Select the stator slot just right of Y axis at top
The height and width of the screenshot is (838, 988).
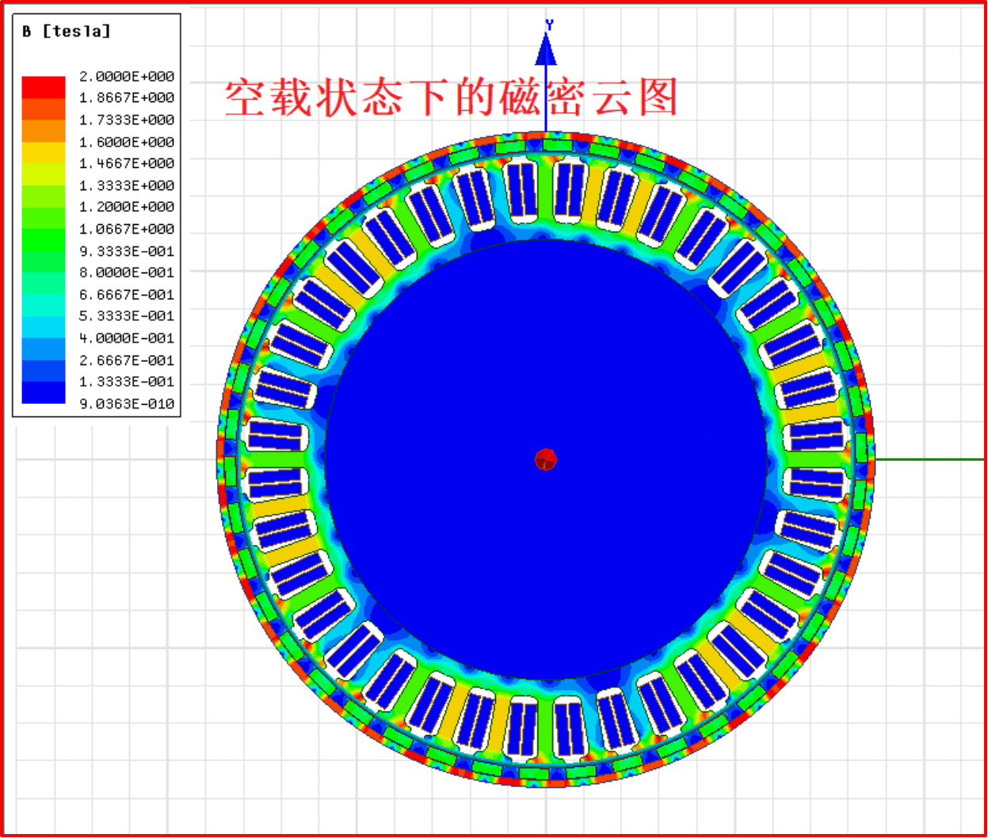pyautogui.click(x=569, y=189)
